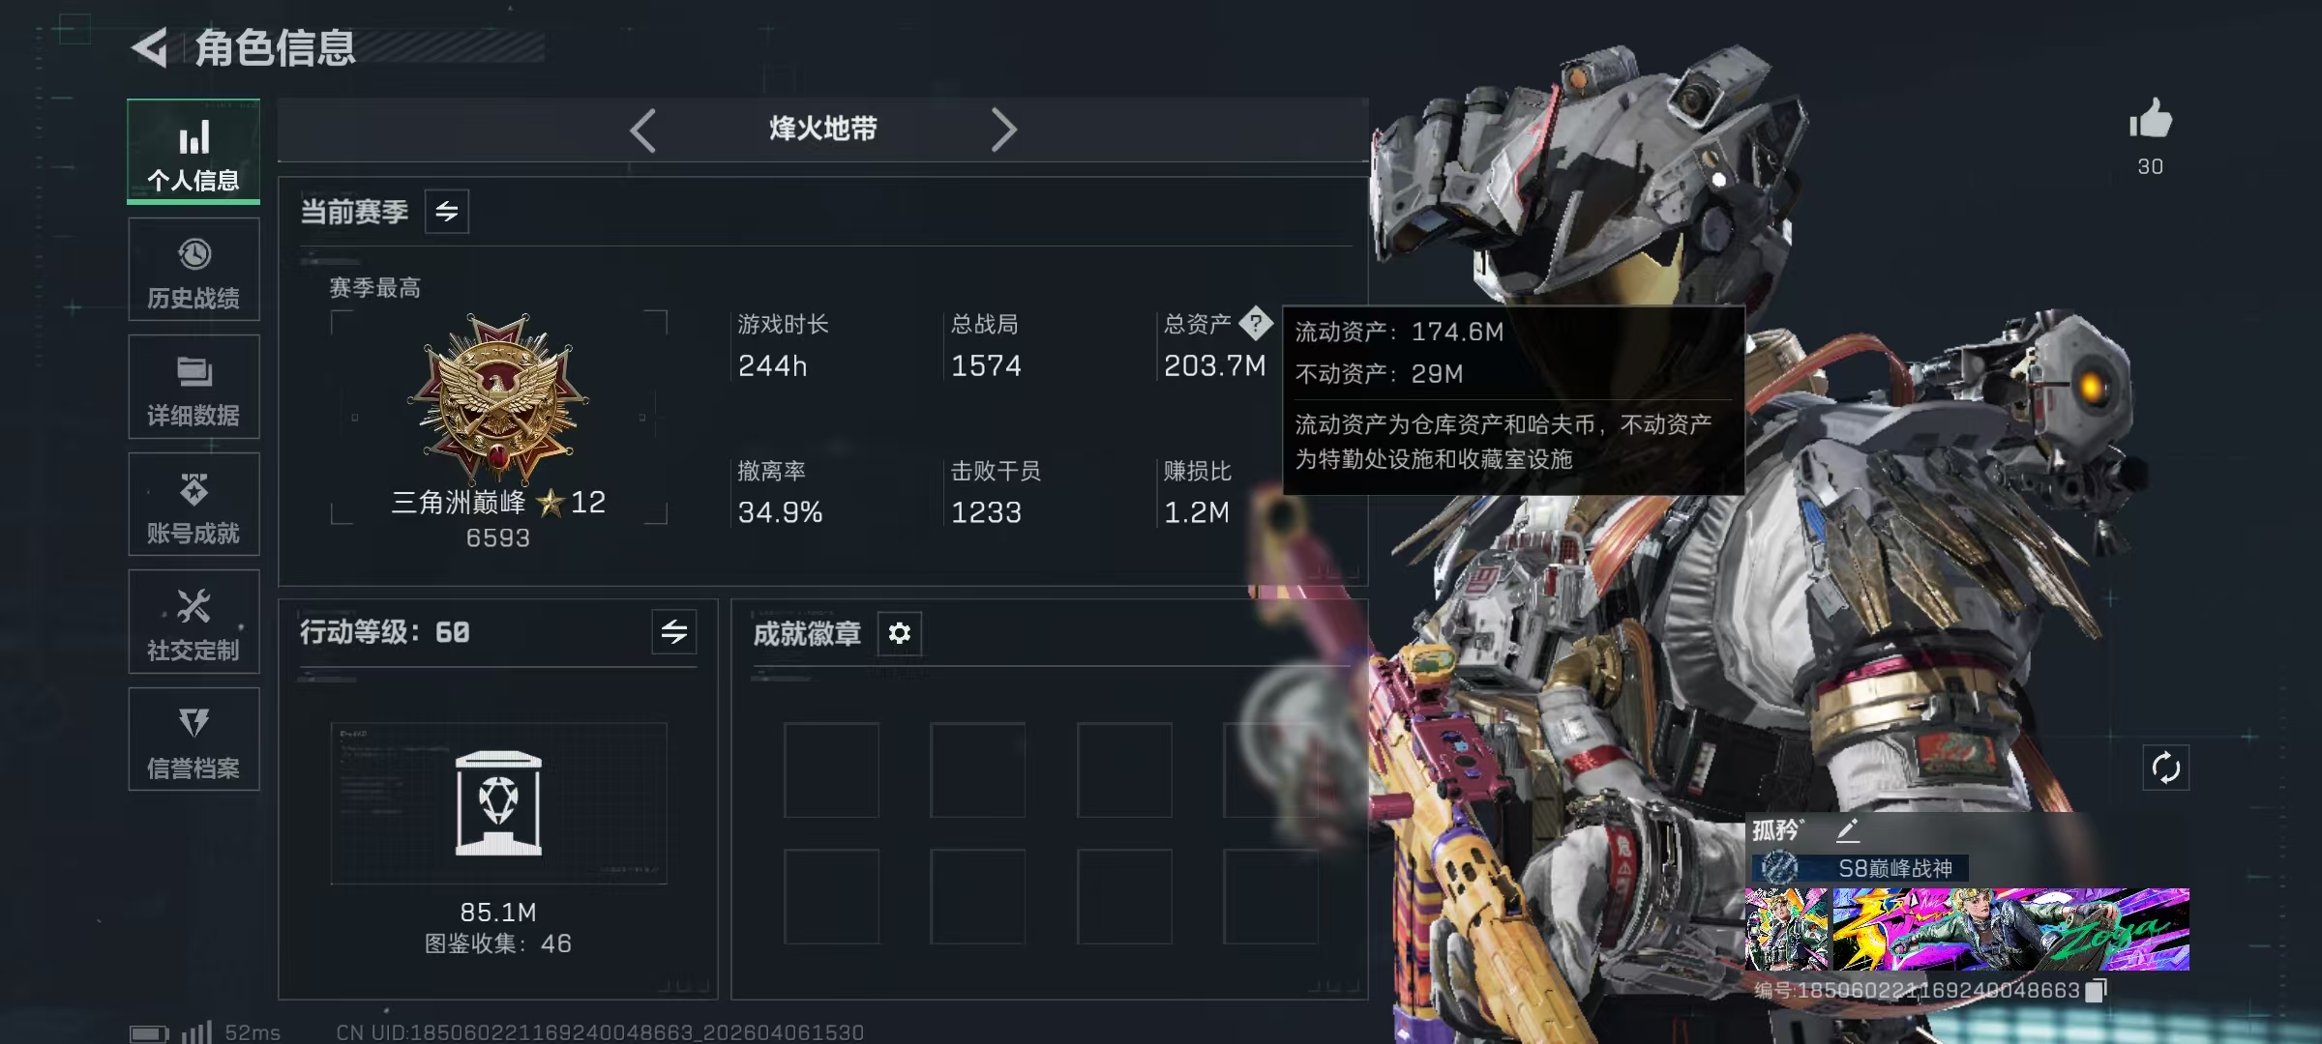Select the 历史战绩 tab
Viewport: 2322px width, 1044px height.
click(x=193, y=270)
